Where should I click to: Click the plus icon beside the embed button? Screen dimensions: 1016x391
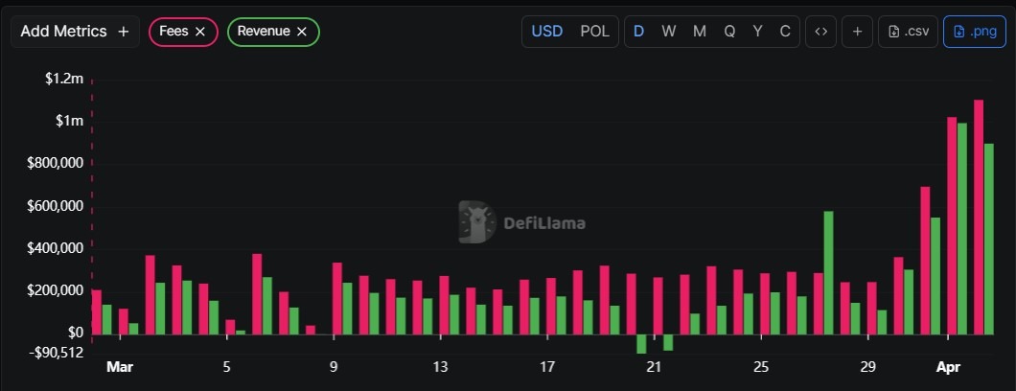[857, 32]
